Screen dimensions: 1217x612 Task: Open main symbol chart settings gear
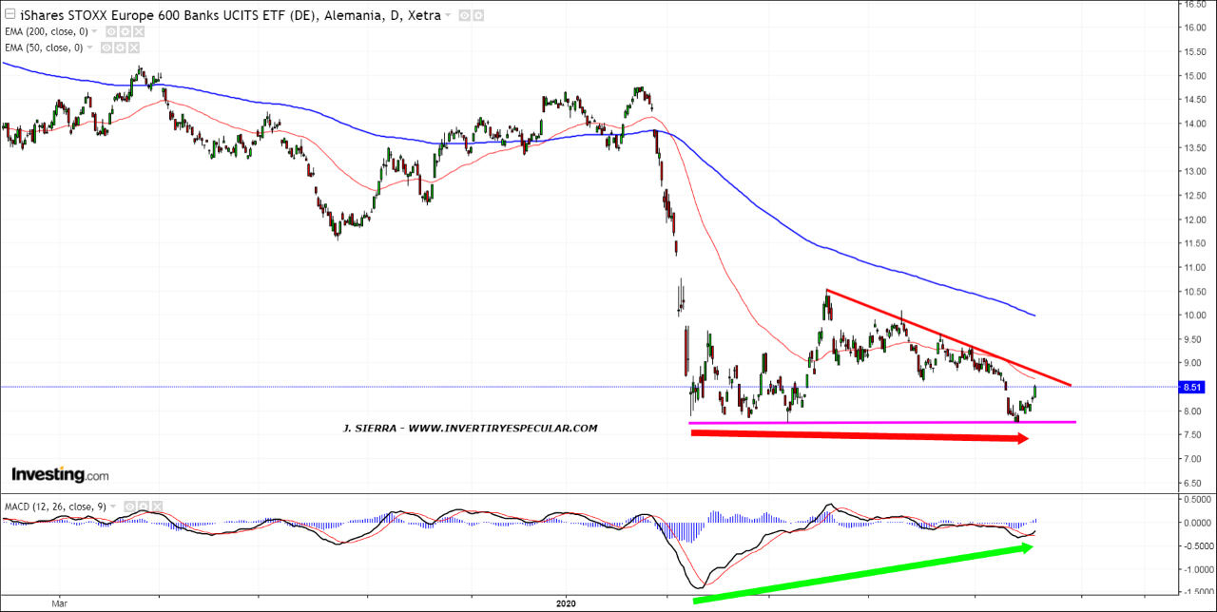tap(478, 16)
